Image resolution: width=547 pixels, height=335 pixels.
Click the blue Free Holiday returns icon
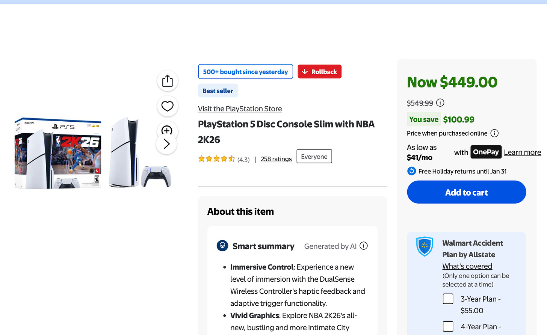tap(411, 171)
